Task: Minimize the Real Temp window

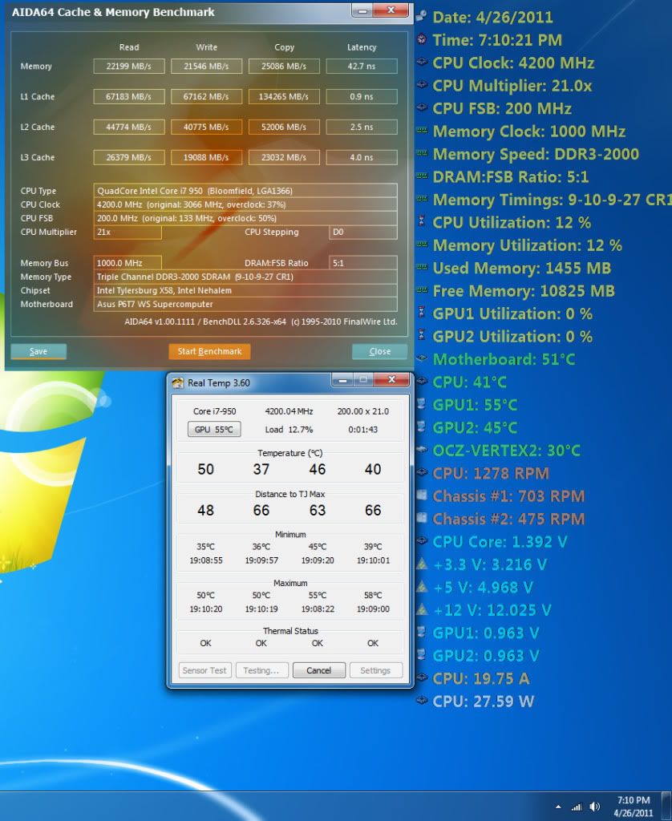Action: coord(342,380)
